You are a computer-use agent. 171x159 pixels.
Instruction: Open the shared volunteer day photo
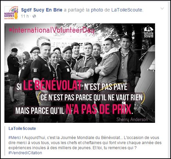80,73
